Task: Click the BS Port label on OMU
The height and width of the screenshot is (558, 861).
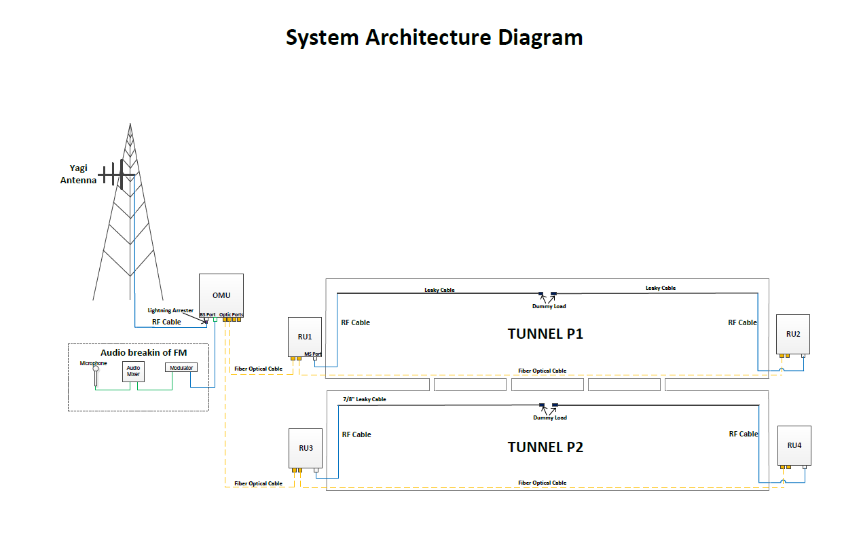Action: 207,315
